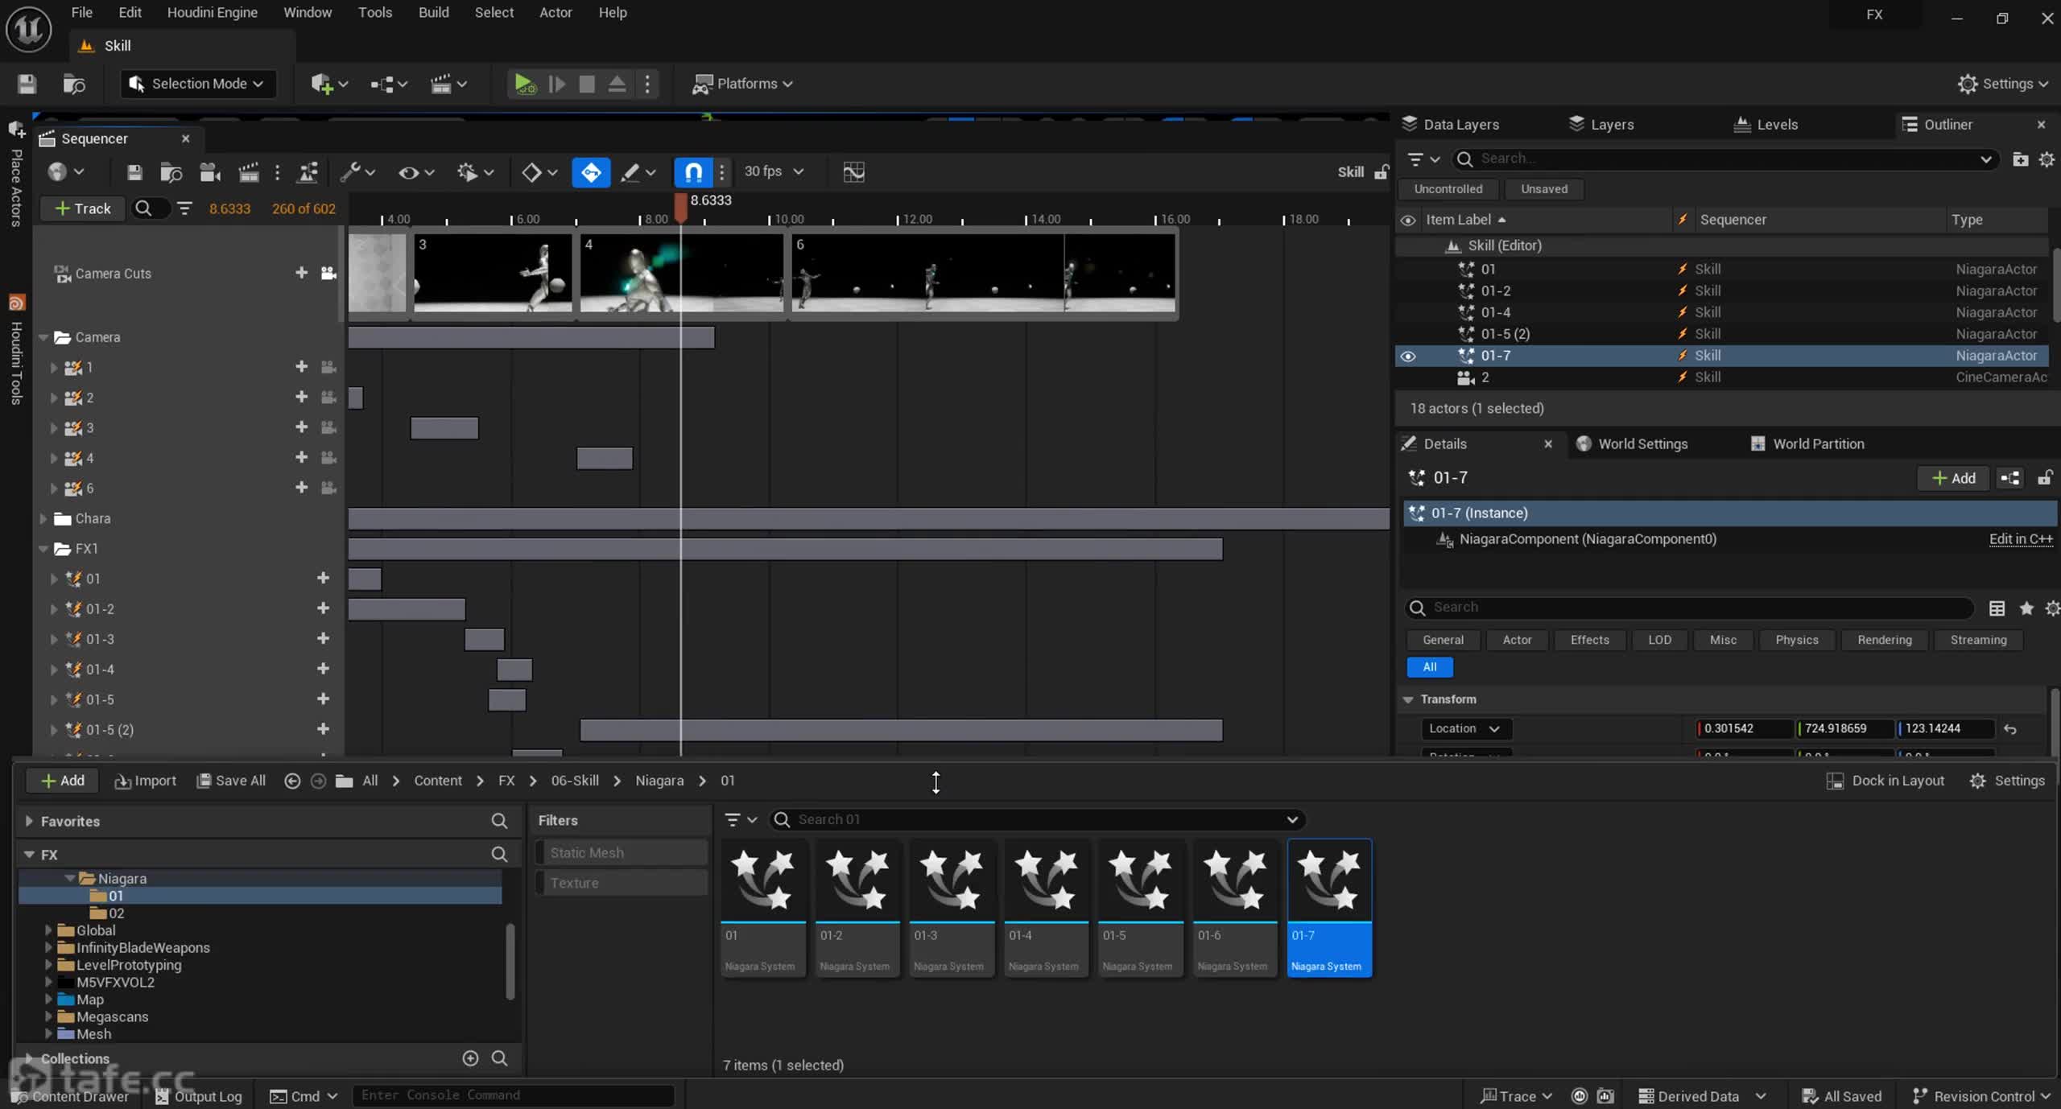Open the Sequencer curve editor icon
Viewport: 2061px width, 1109px height.
853,172
